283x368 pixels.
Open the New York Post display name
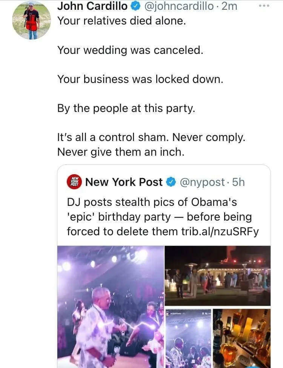[124, 182]
